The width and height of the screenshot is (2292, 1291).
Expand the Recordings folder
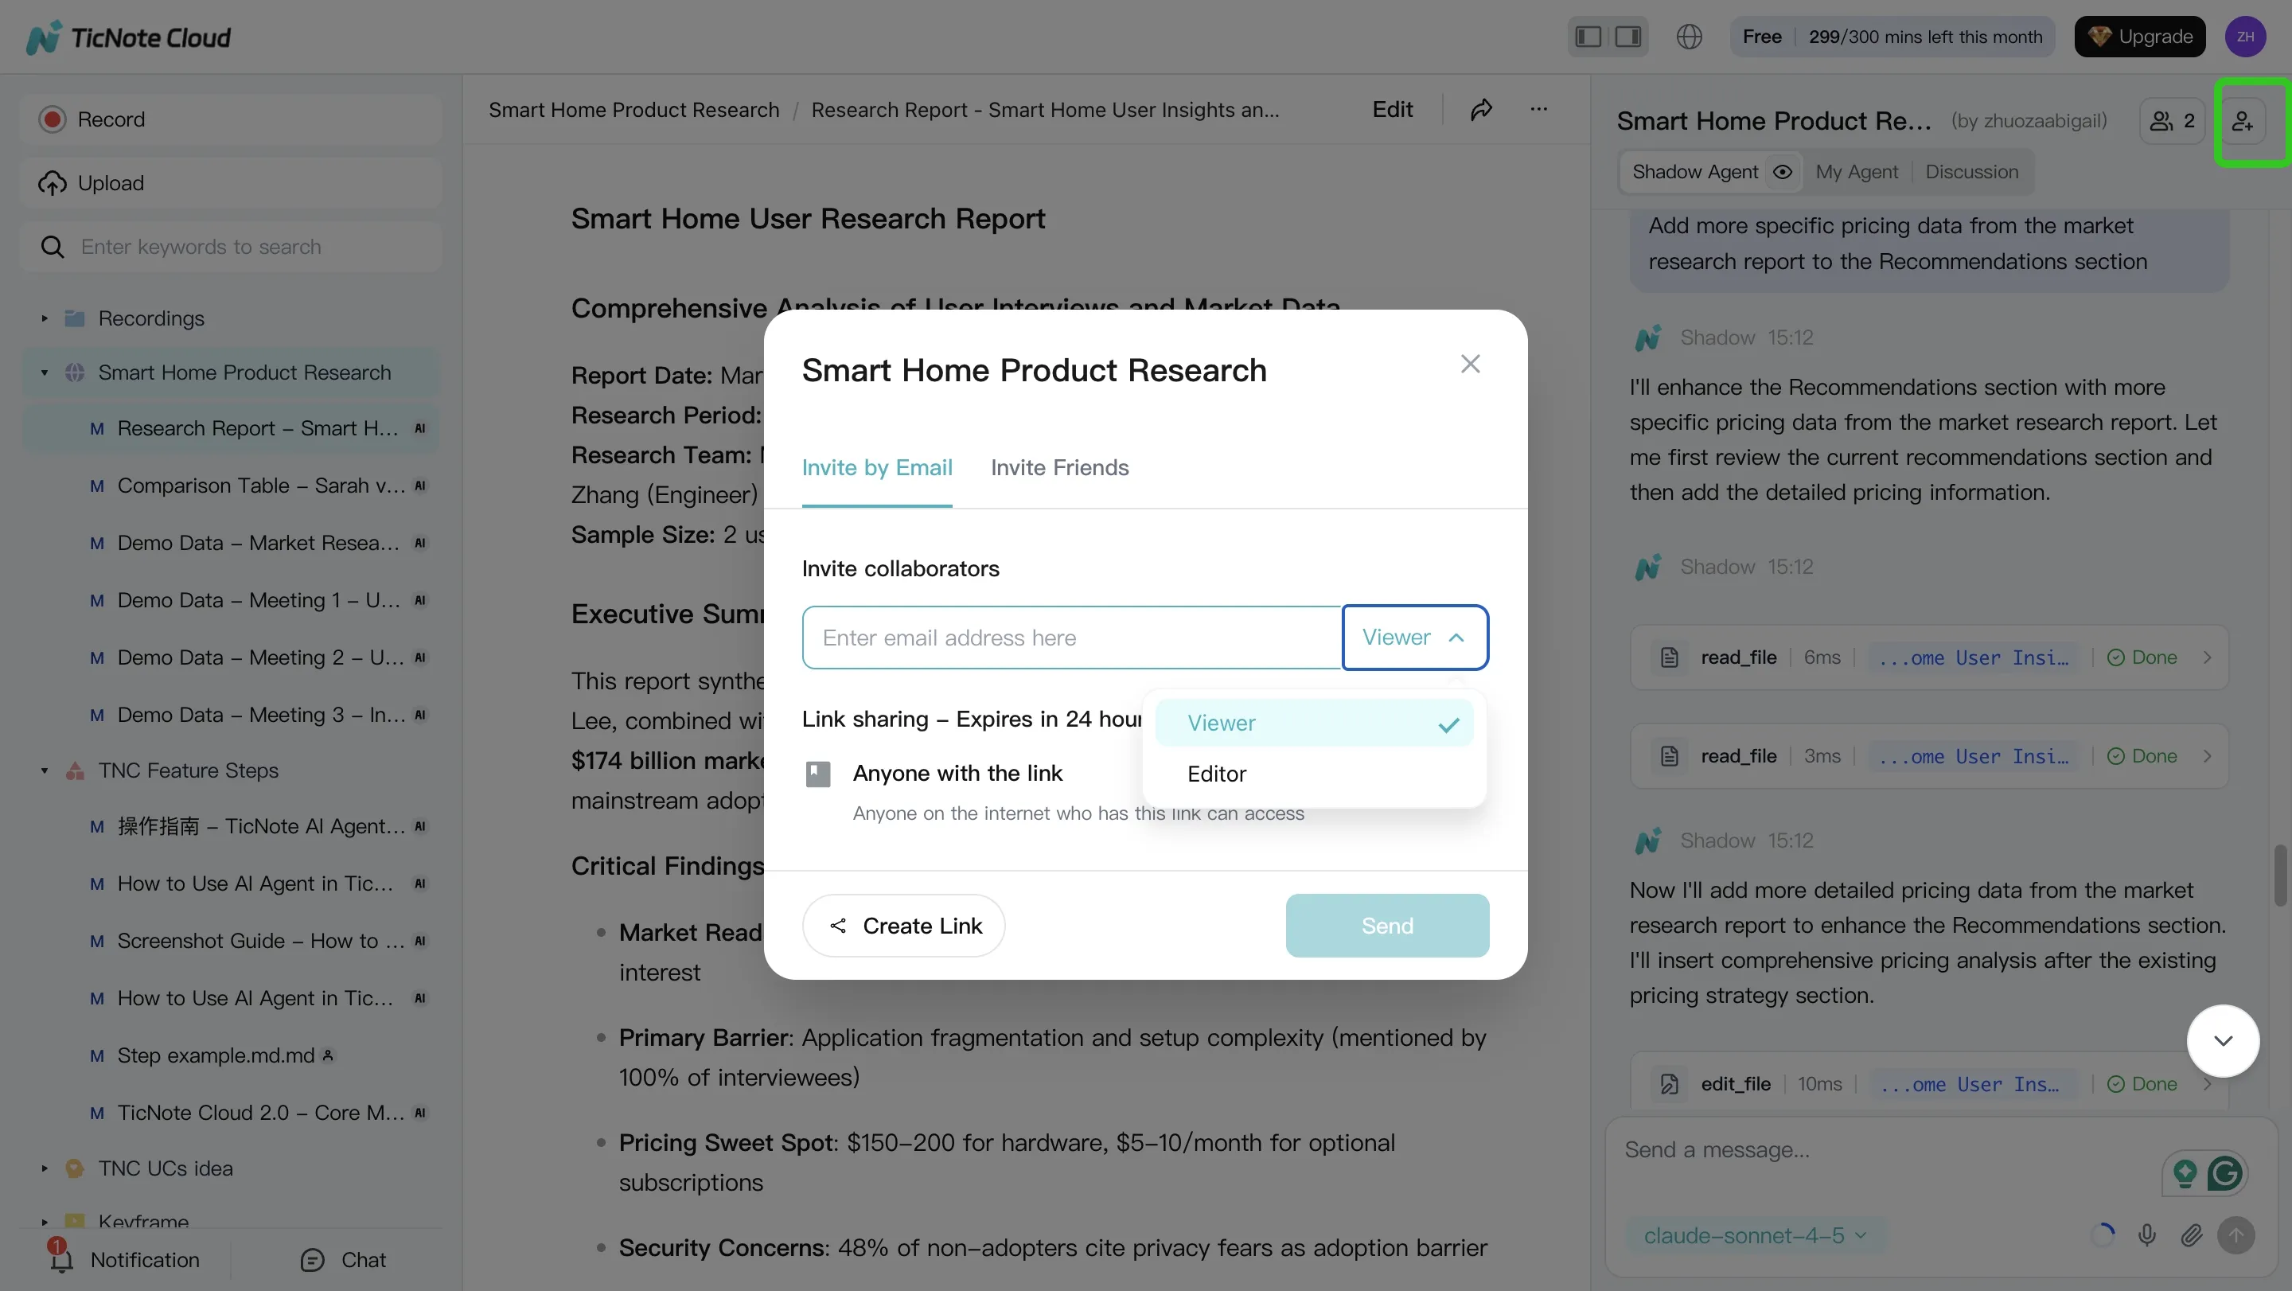point(45,318)
